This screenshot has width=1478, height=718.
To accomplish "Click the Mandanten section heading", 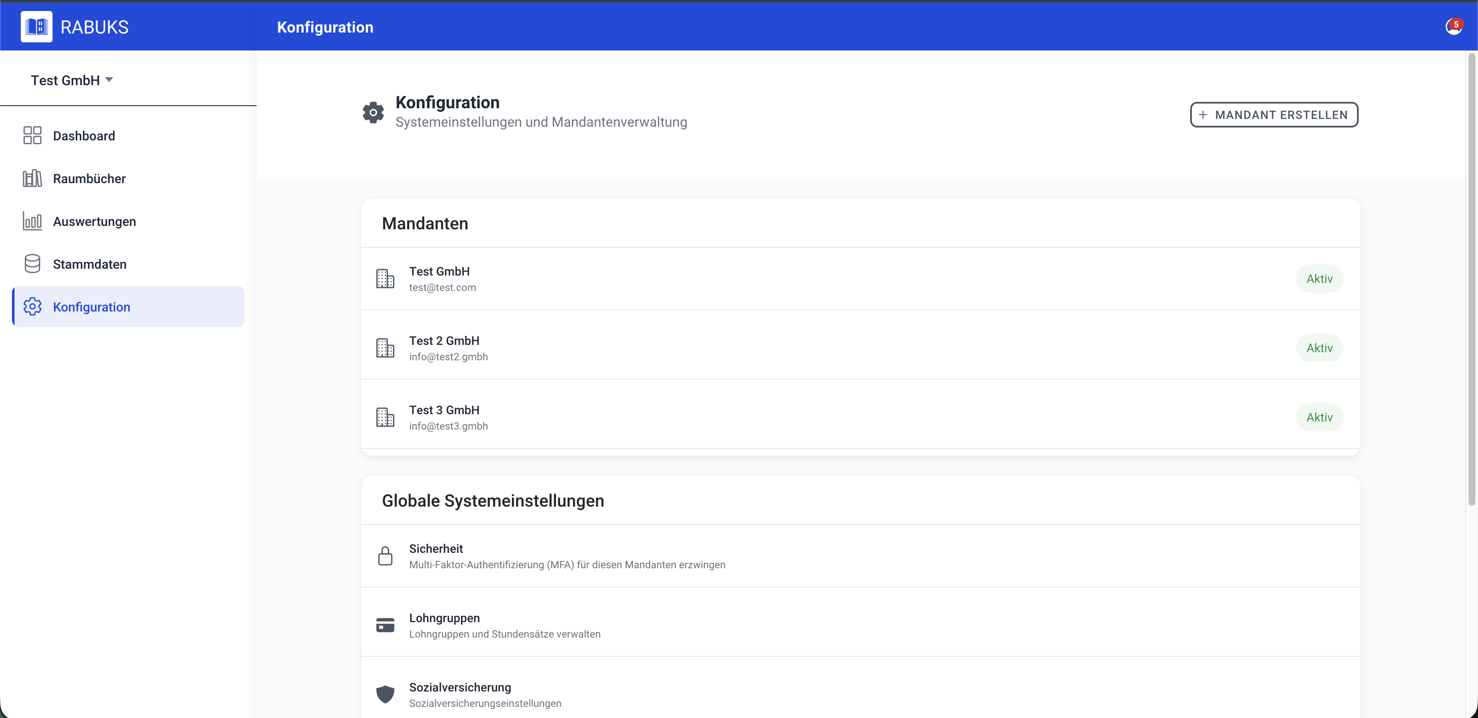I will (425, 223).
